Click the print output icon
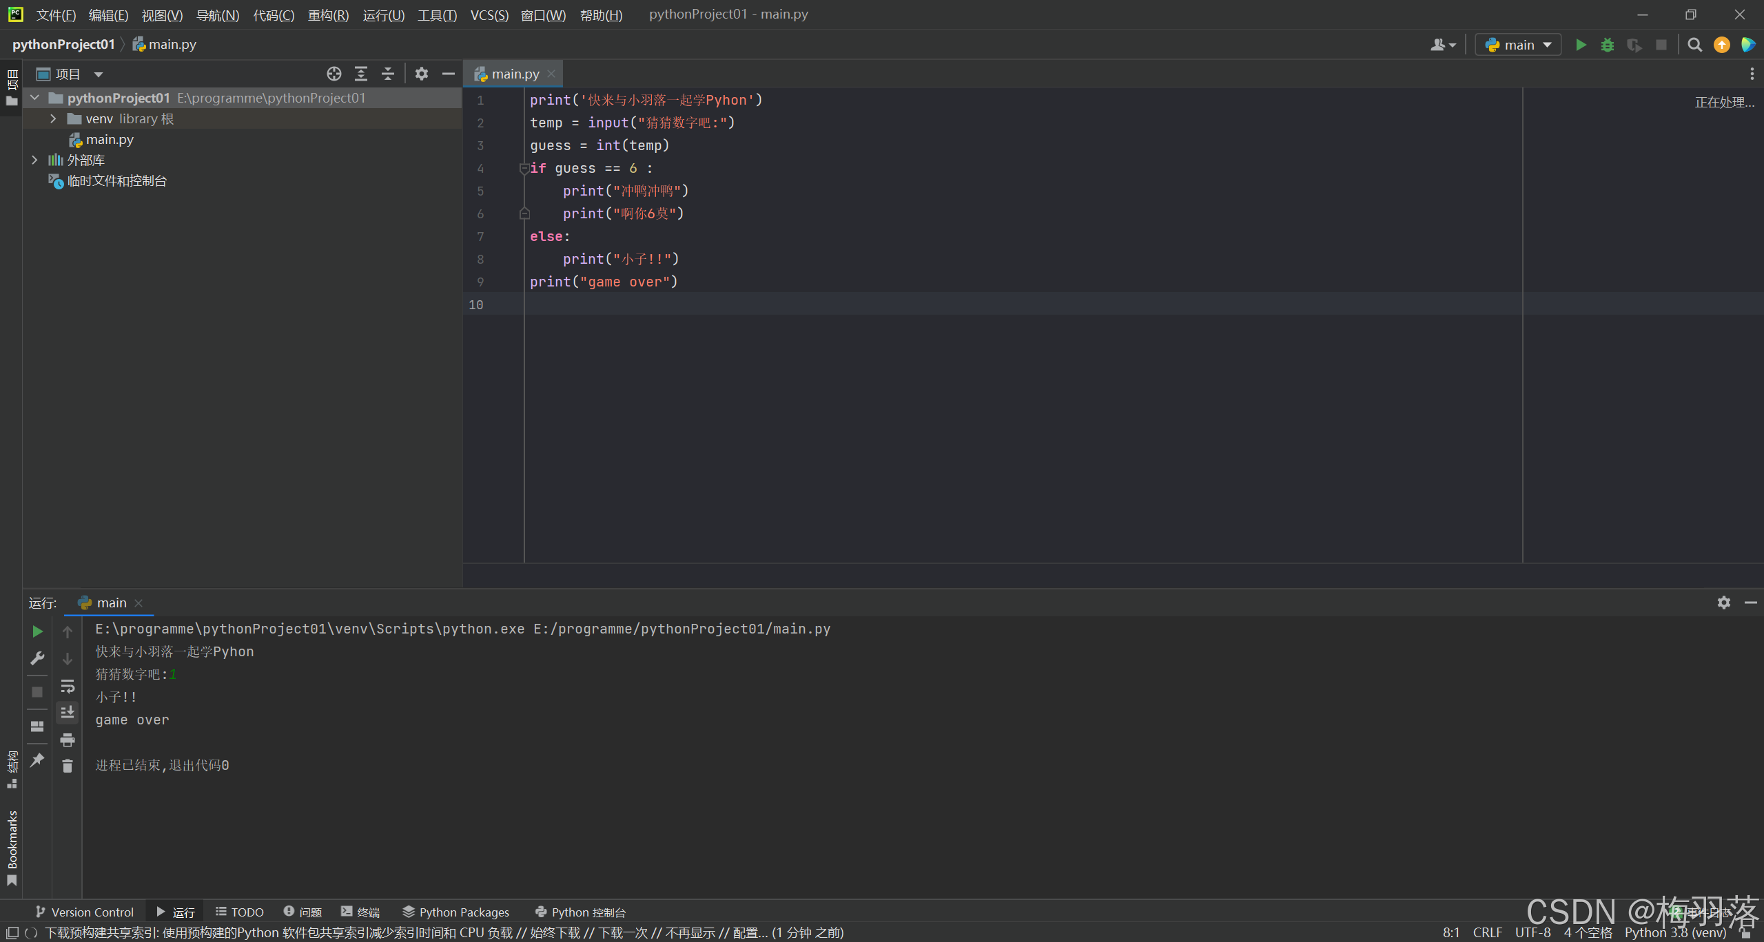Image resolution: width=1764 pixels, height=942 pixels. pos(67,740)
